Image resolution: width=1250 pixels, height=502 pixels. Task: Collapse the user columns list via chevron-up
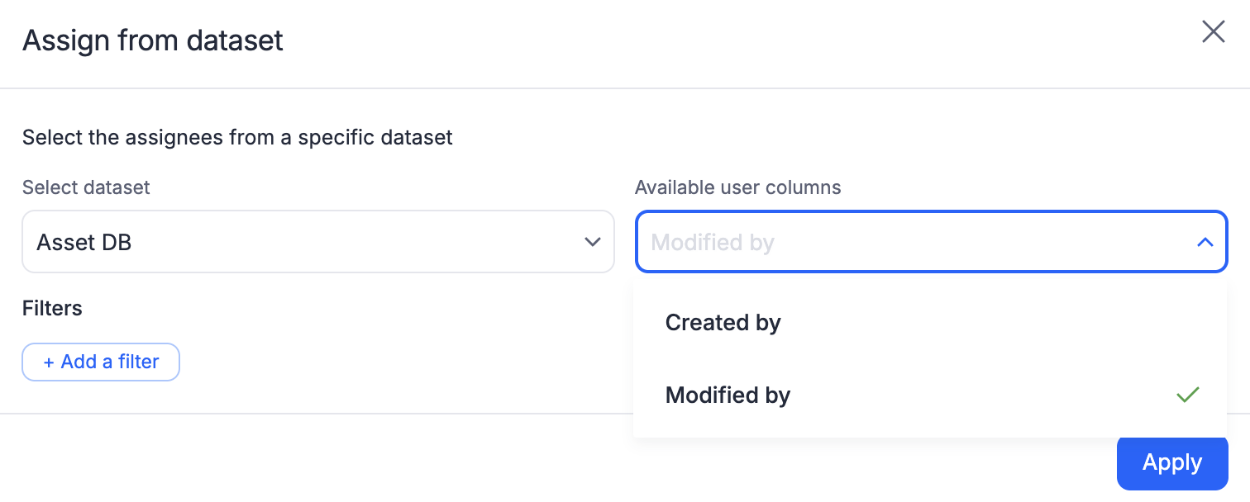click(1205, 242)
